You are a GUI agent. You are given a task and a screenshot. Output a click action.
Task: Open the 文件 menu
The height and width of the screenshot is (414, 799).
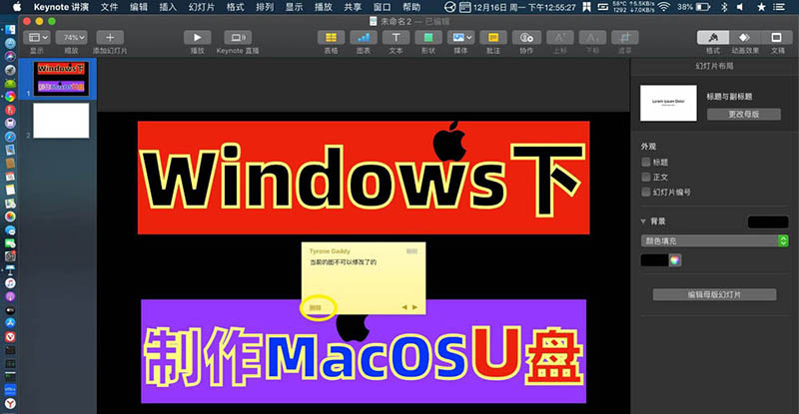109,7
